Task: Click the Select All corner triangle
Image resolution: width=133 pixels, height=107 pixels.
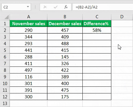Action: [x=7, y=17]
